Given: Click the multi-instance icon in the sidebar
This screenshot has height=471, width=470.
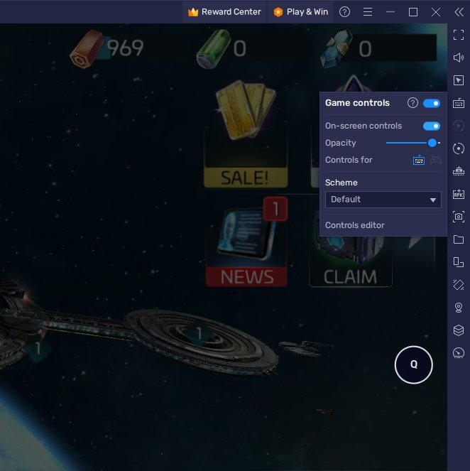Looking at the screenshot, I should pyautogui.click(x=459, y=262).
